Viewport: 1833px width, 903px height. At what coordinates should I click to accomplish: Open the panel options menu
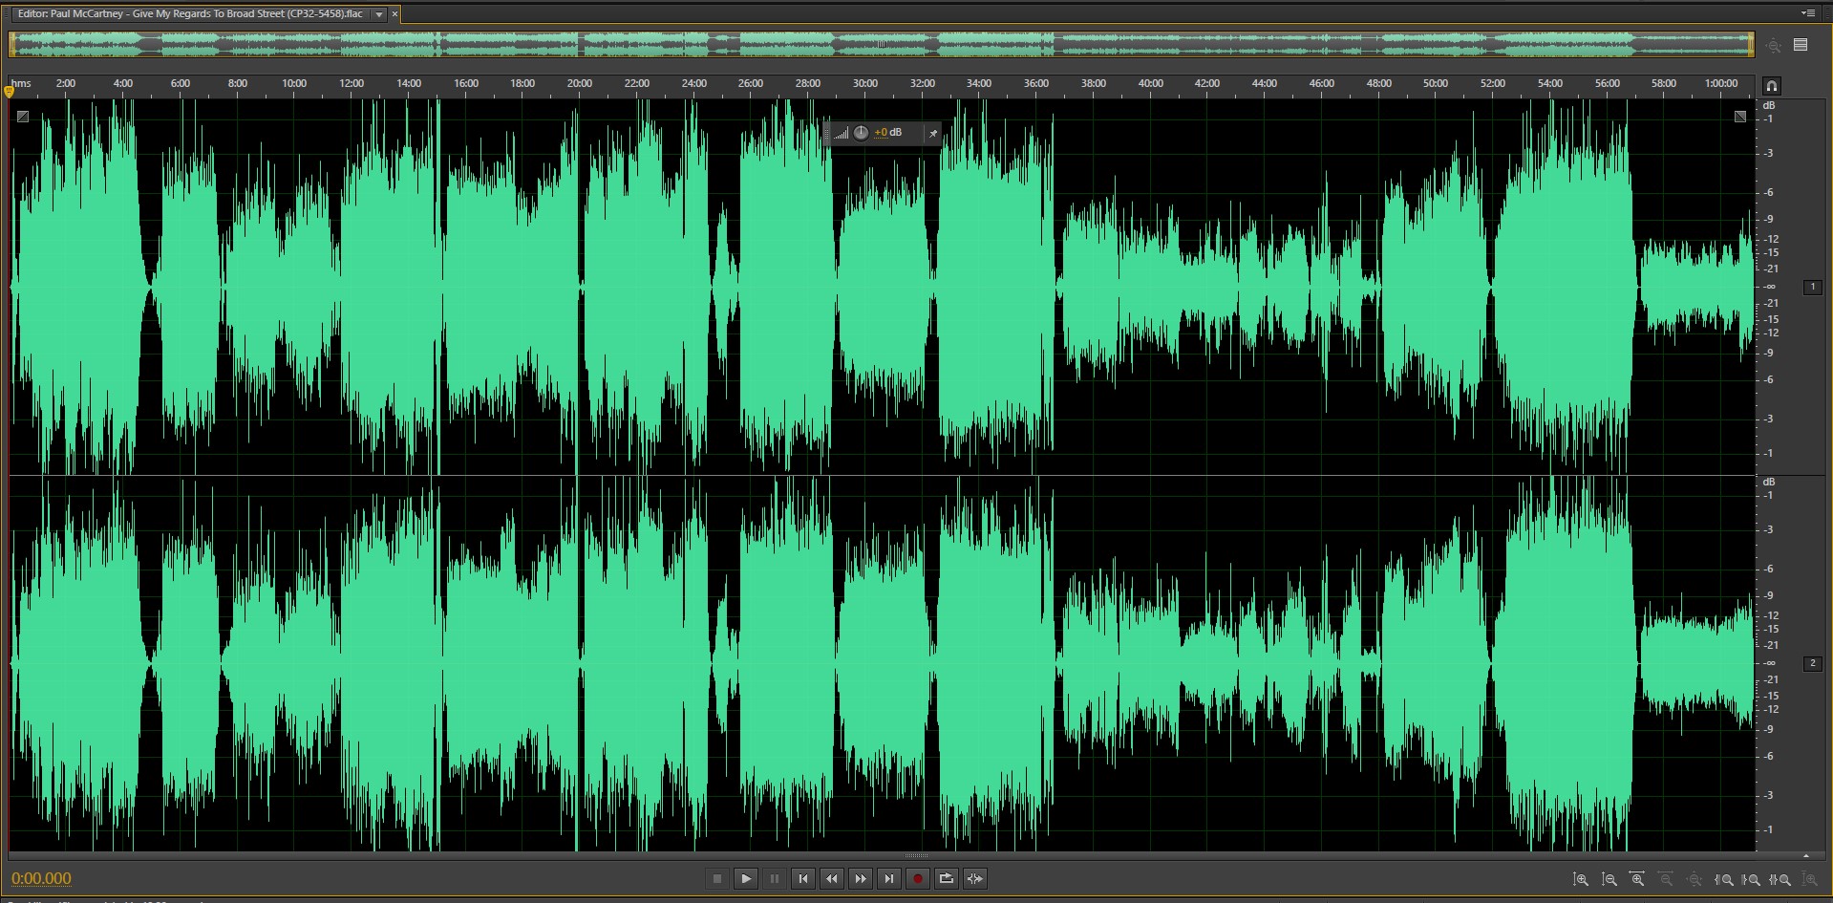point(1807,13)
